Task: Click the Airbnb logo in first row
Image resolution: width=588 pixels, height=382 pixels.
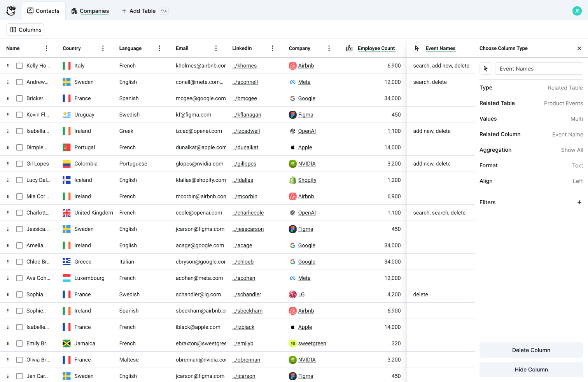Action: (x=292, y=66)
